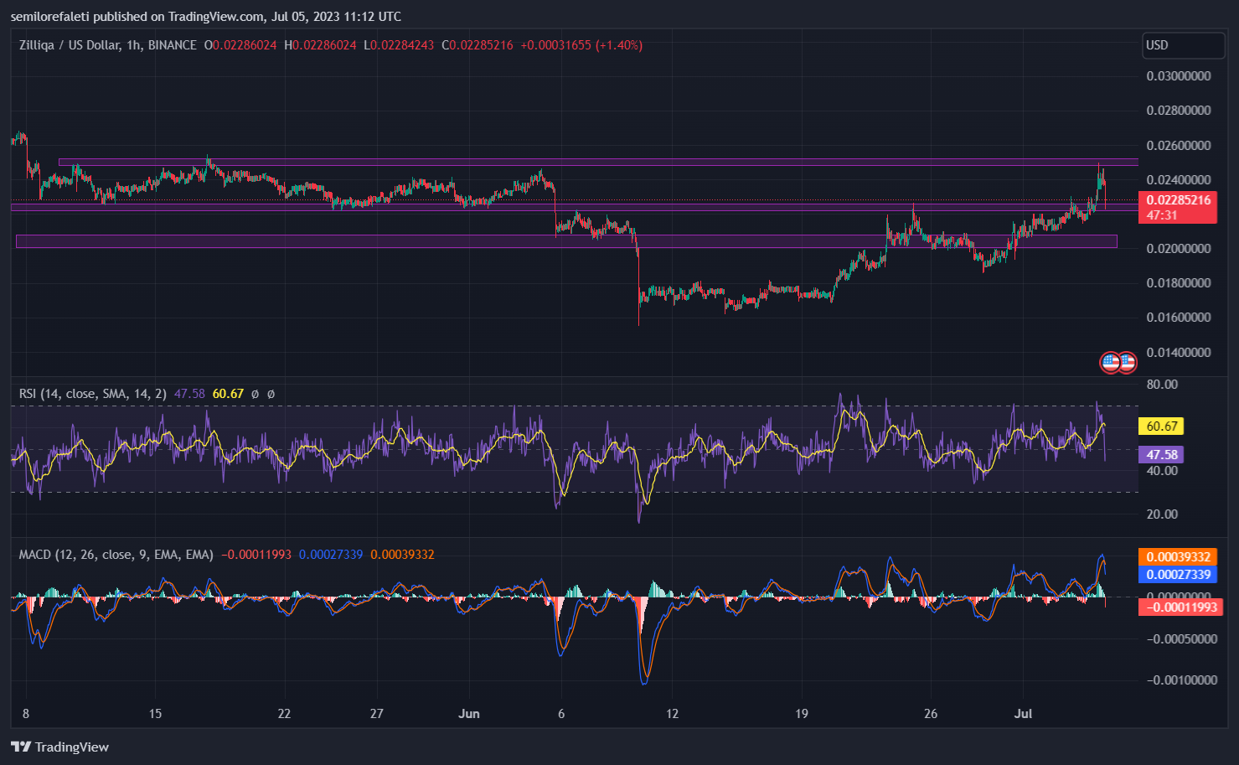Screen dimensions: 1239x765
Task: Select the upper purple resistance zone rectangle
Action: [598, 162]
